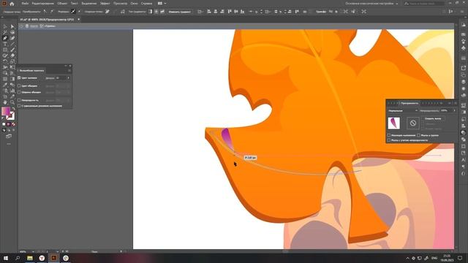468x263 pixels.
Task: Open File Explorer from the taskbar
Action: [30, 258]
